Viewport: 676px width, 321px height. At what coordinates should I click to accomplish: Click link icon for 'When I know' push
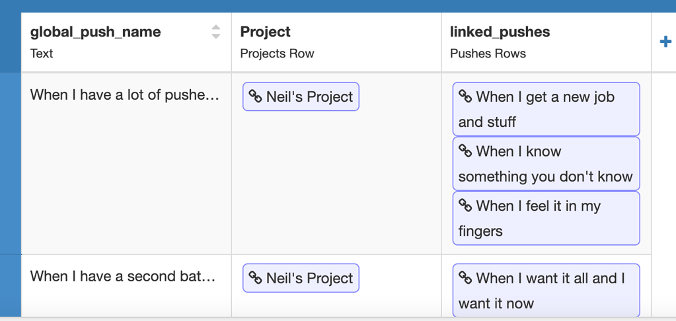(465, 151)
